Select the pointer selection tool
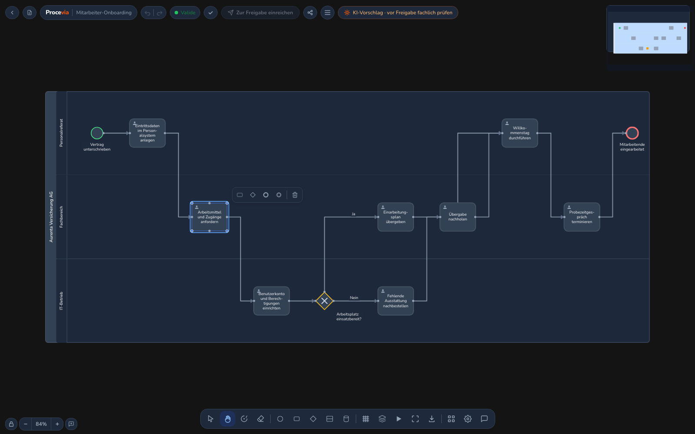Viewport: 695px width, 434px height. (x=211, y=419)
